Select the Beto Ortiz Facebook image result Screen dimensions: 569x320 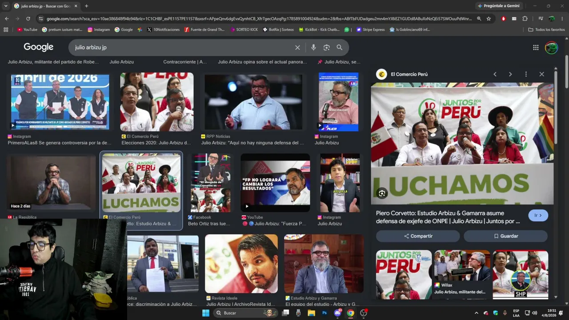click(211, 183)
